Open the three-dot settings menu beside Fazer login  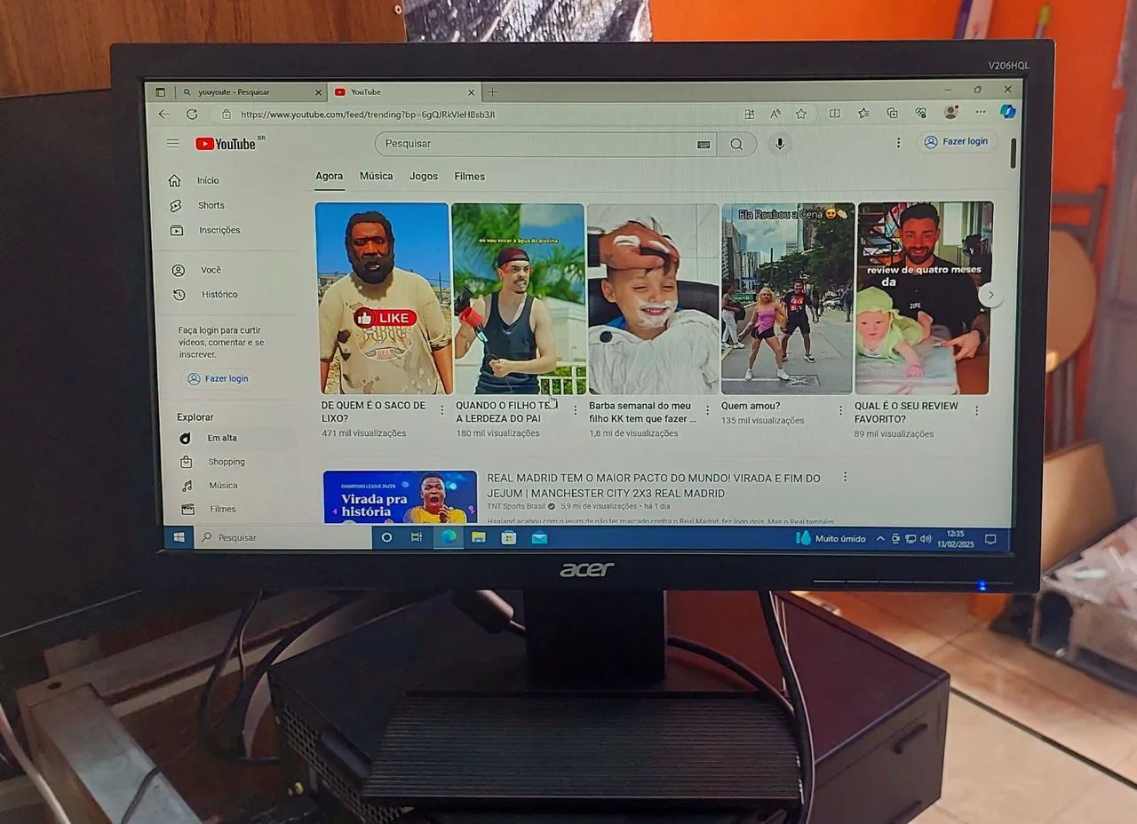tap(899, 142)
